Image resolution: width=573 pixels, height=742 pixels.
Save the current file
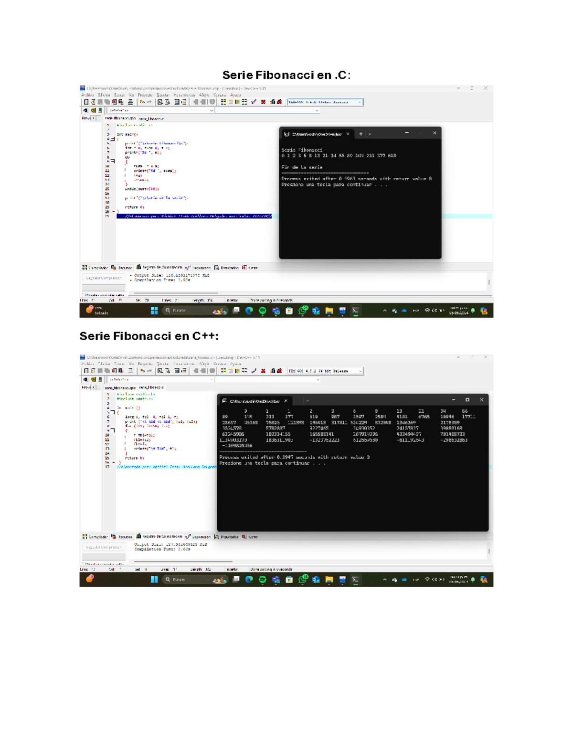tap(99, 102)
